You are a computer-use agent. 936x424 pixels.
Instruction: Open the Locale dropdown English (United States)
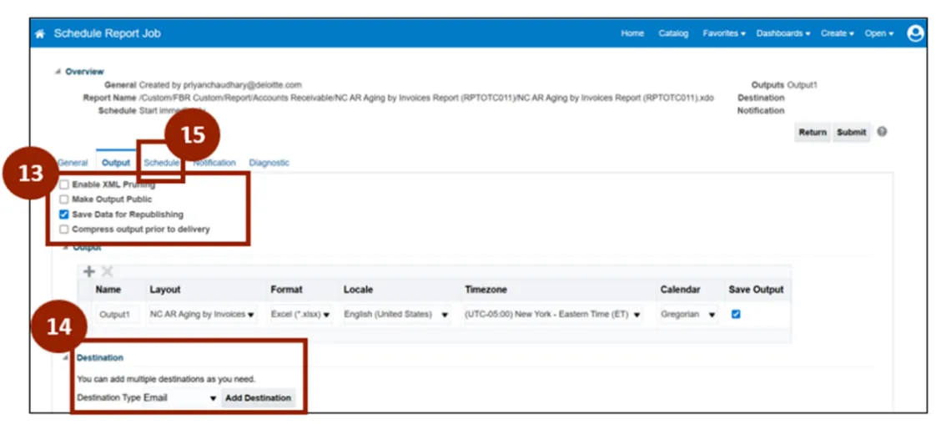[396, 314]
